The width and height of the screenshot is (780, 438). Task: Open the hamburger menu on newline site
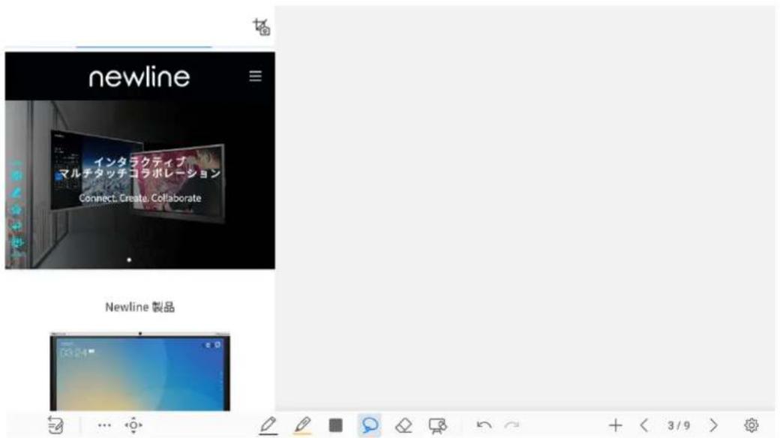coord(255,76)
